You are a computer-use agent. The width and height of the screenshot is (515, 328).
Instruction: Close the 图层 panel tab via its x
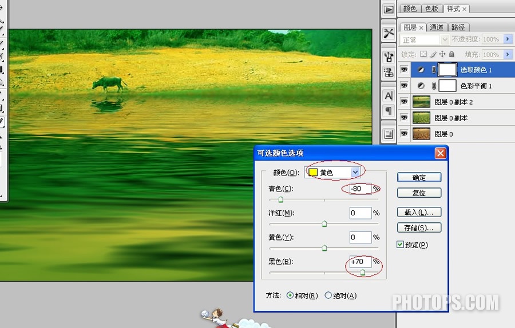(x=421, y=28)
